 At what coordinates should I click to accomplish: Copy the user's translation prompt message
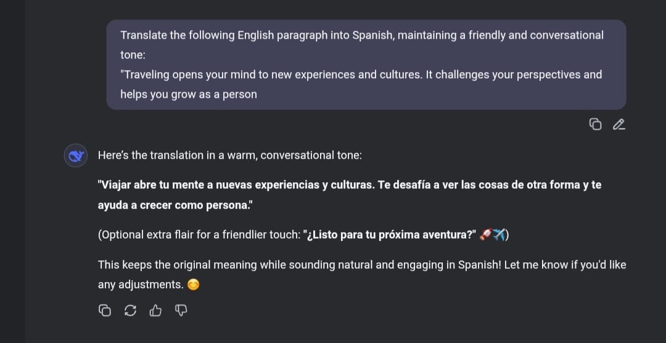click(x=595, y=124)
